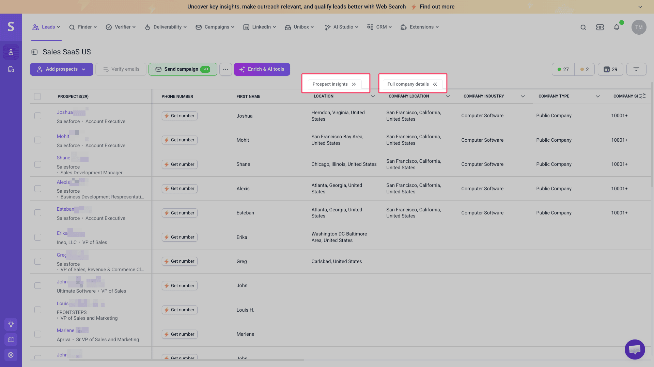Open the companies list icon in sidebar
The image size is (654, 367).
pos(11,69)
